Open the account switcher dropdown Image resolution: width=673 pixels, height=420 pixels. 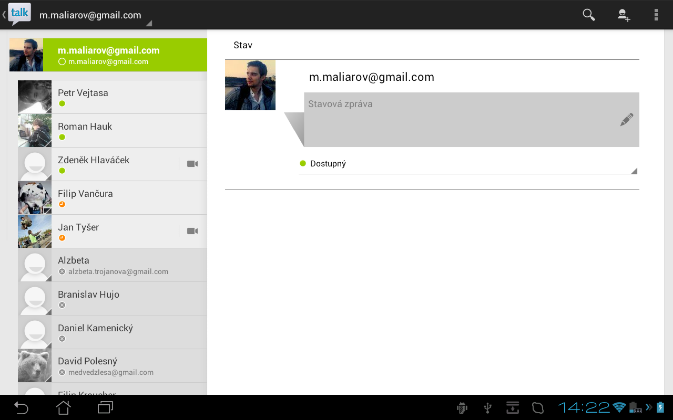148,23
